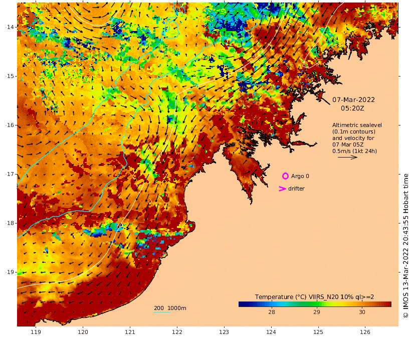Click the cyan 200m isobath legend line
This screenshot has width=411, height=340.
162,312
